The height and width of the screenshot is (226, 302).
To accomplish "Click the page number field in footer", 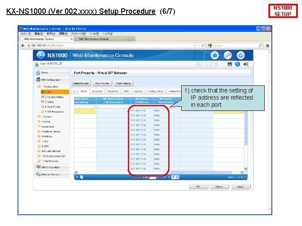I will tap(153, 177).
